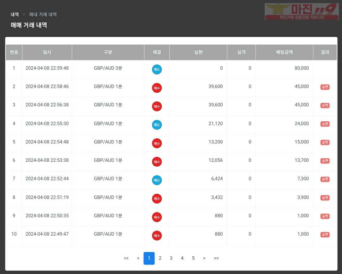Click the 매수 badge for 22:58:46 trade
Screen dimensions: 342x274
click(x=157, y=88)
